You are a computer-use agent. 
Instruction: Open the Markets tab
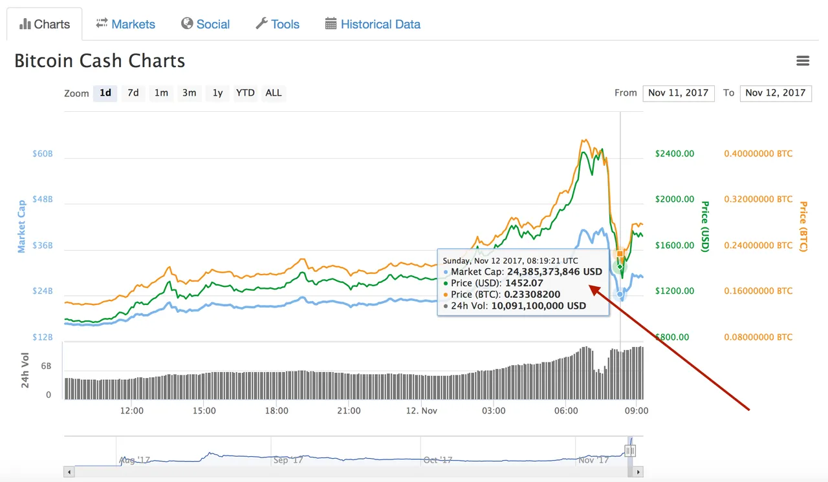point(125,25)
